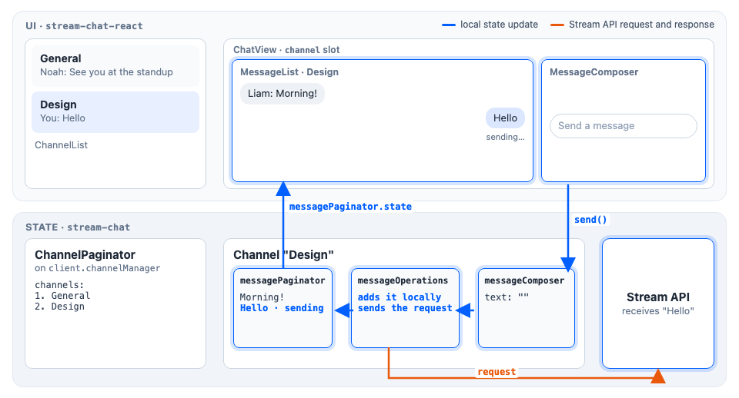Click the orange request label

tap(497, 372)
